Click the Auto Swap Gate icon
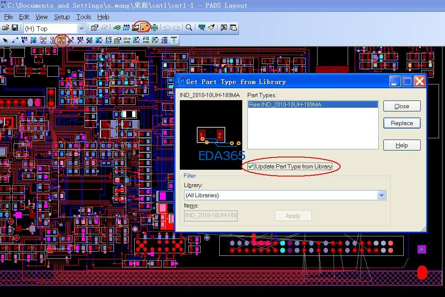Screen dimensions: 445x297 tap(146, 41)
